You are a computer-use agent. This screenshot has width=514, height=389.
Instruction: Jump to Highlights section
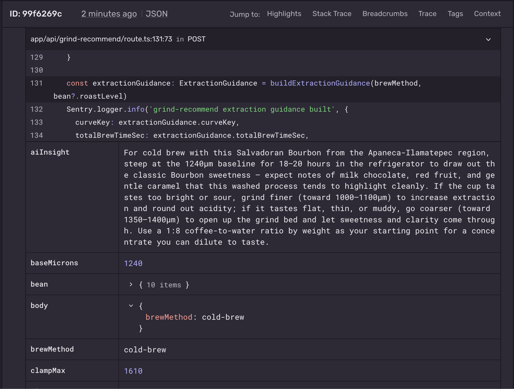[284, 14]
